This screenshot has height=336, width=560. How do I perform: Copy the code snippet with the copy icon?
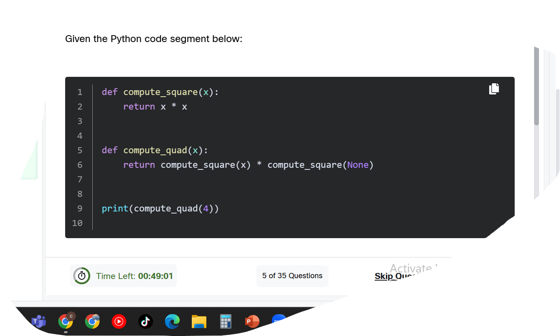494,89
